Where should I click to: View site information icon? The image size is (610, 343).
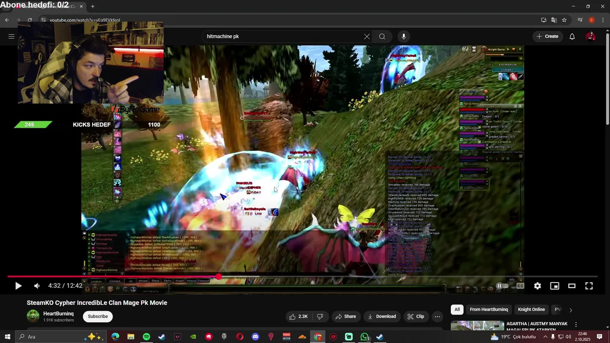point(43,20)
